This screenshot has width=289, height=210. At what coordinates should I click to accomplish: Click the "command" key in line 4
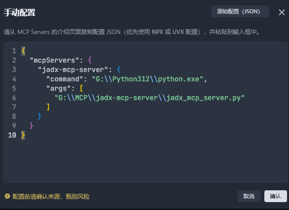[65, 79]
